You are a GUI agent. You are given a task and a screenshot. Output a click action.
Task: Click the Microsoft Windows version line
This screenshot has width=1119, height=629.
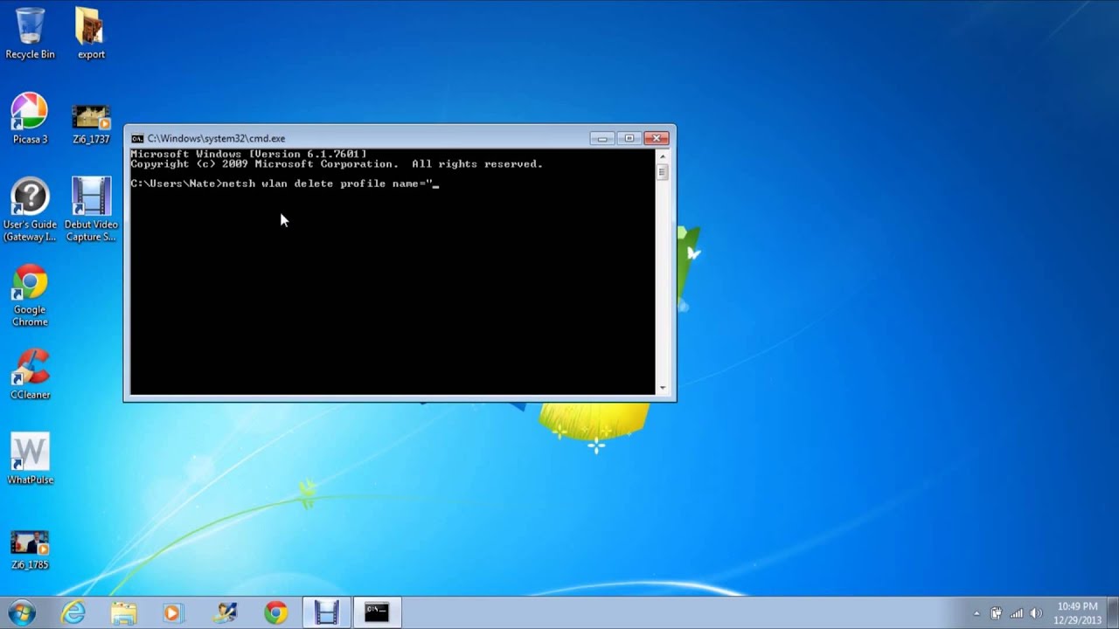click(248, 155)
